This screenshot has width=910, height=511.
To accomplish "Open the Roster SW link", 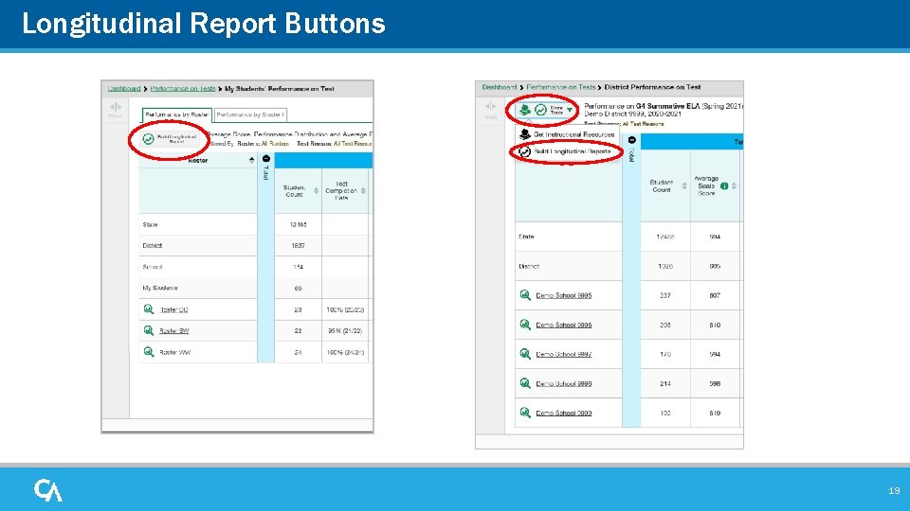I will pyautogui.click(x=174, y=331).
